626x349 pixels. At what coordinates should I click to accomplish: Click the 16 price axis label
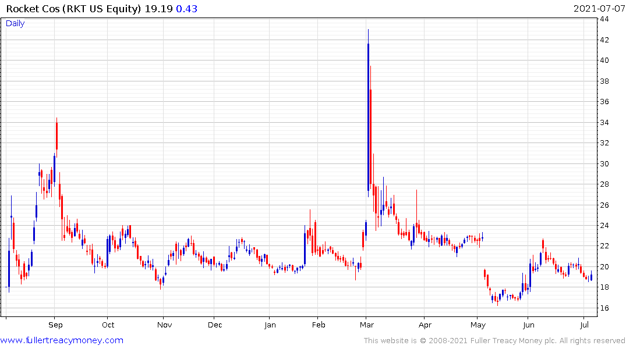coord(604,308)
